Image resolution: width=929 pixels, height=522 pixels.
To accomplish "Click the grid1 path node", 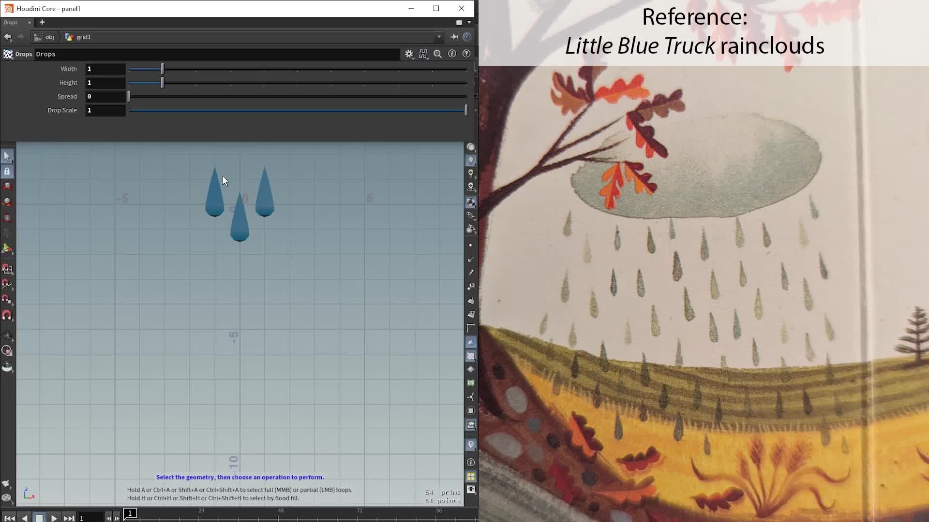I will tap(83, 37).
